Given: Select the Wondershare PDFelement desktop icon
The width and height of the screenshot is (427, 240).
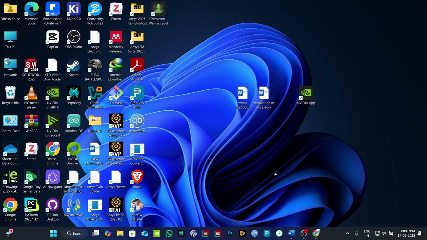Looking at the screenshot, I should [52, 14].
